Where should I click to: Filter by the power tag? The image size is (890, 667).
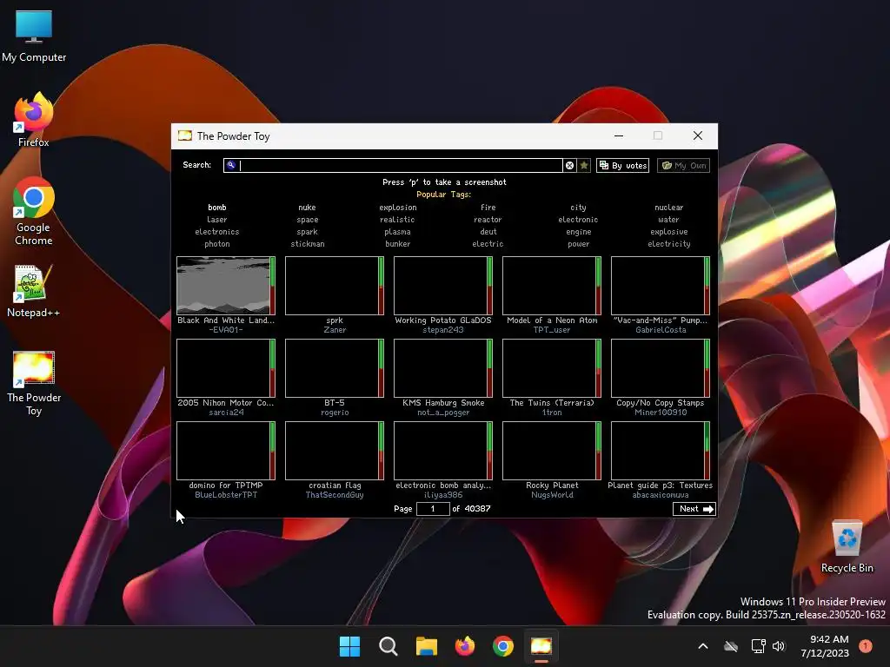pyautogui.click(x=578, y=244)
